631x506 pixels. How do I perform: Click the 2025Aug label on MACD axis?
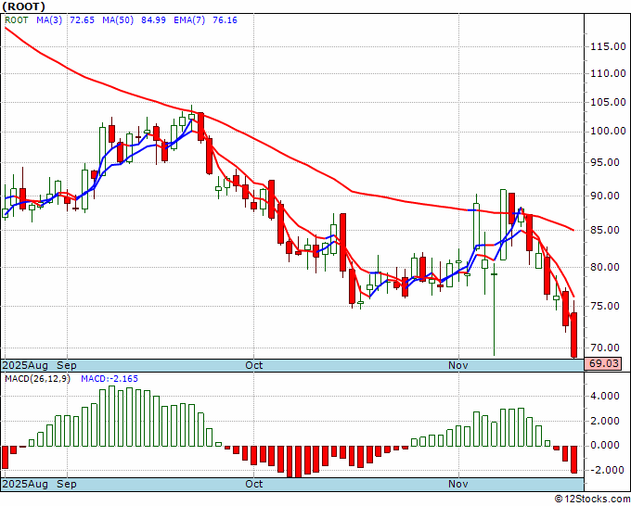point(25,484)
